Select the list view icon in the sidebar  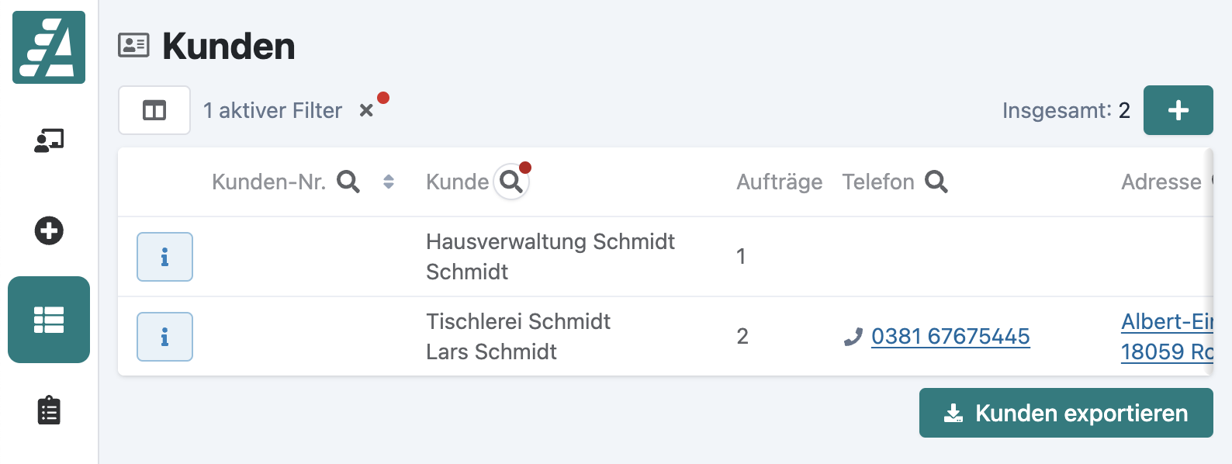coord(48,320)
